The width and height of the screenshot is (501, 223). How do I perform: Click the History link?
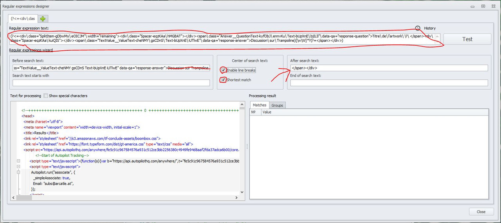click(430, 28)
